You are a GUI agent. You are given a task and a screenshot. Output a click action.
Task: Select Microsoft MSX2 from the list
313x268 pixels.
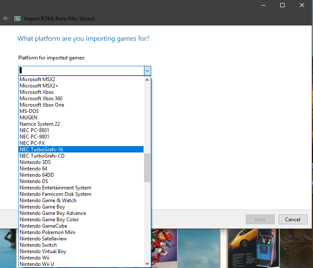pos(81,79)
